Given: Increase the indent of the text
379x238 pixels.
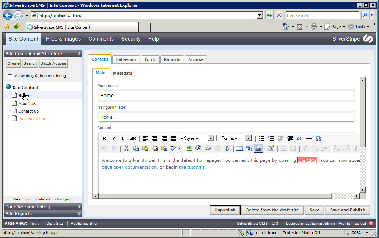Looking at the screenshot, I should pos(290,139).
